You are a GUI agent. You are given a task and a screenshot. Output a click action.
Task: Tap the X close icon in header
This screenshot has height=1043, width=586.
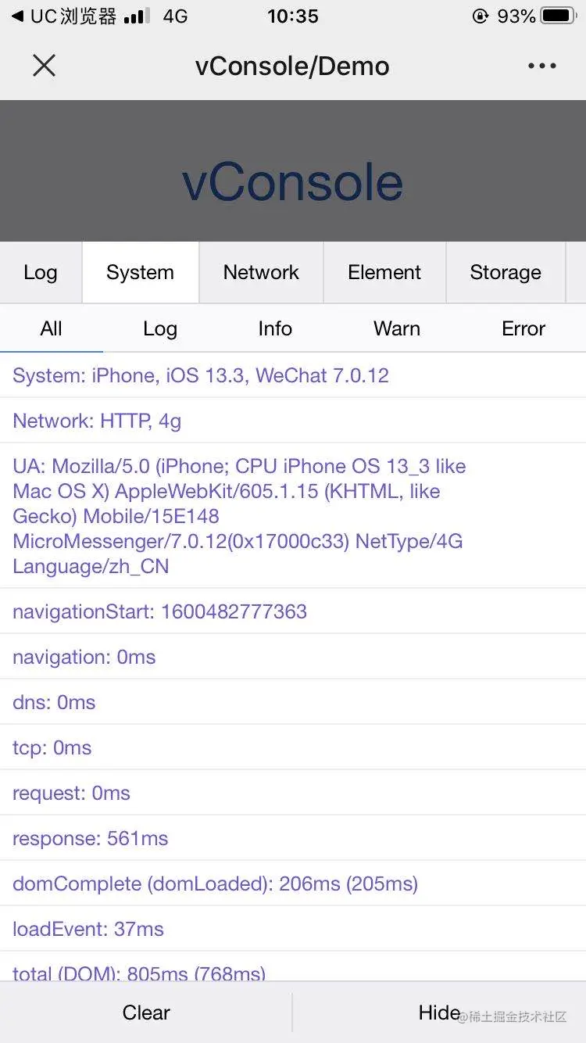(x=44, y=66)
